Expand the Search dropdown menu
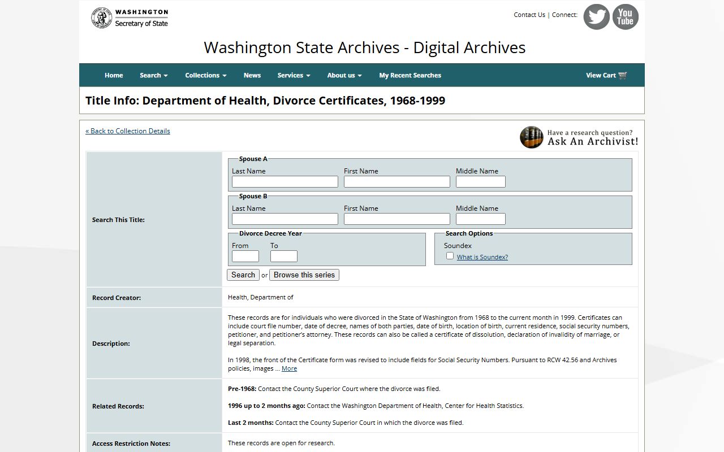Image resolution: width=724 pixels, height=452 pixels. (154, 75)
